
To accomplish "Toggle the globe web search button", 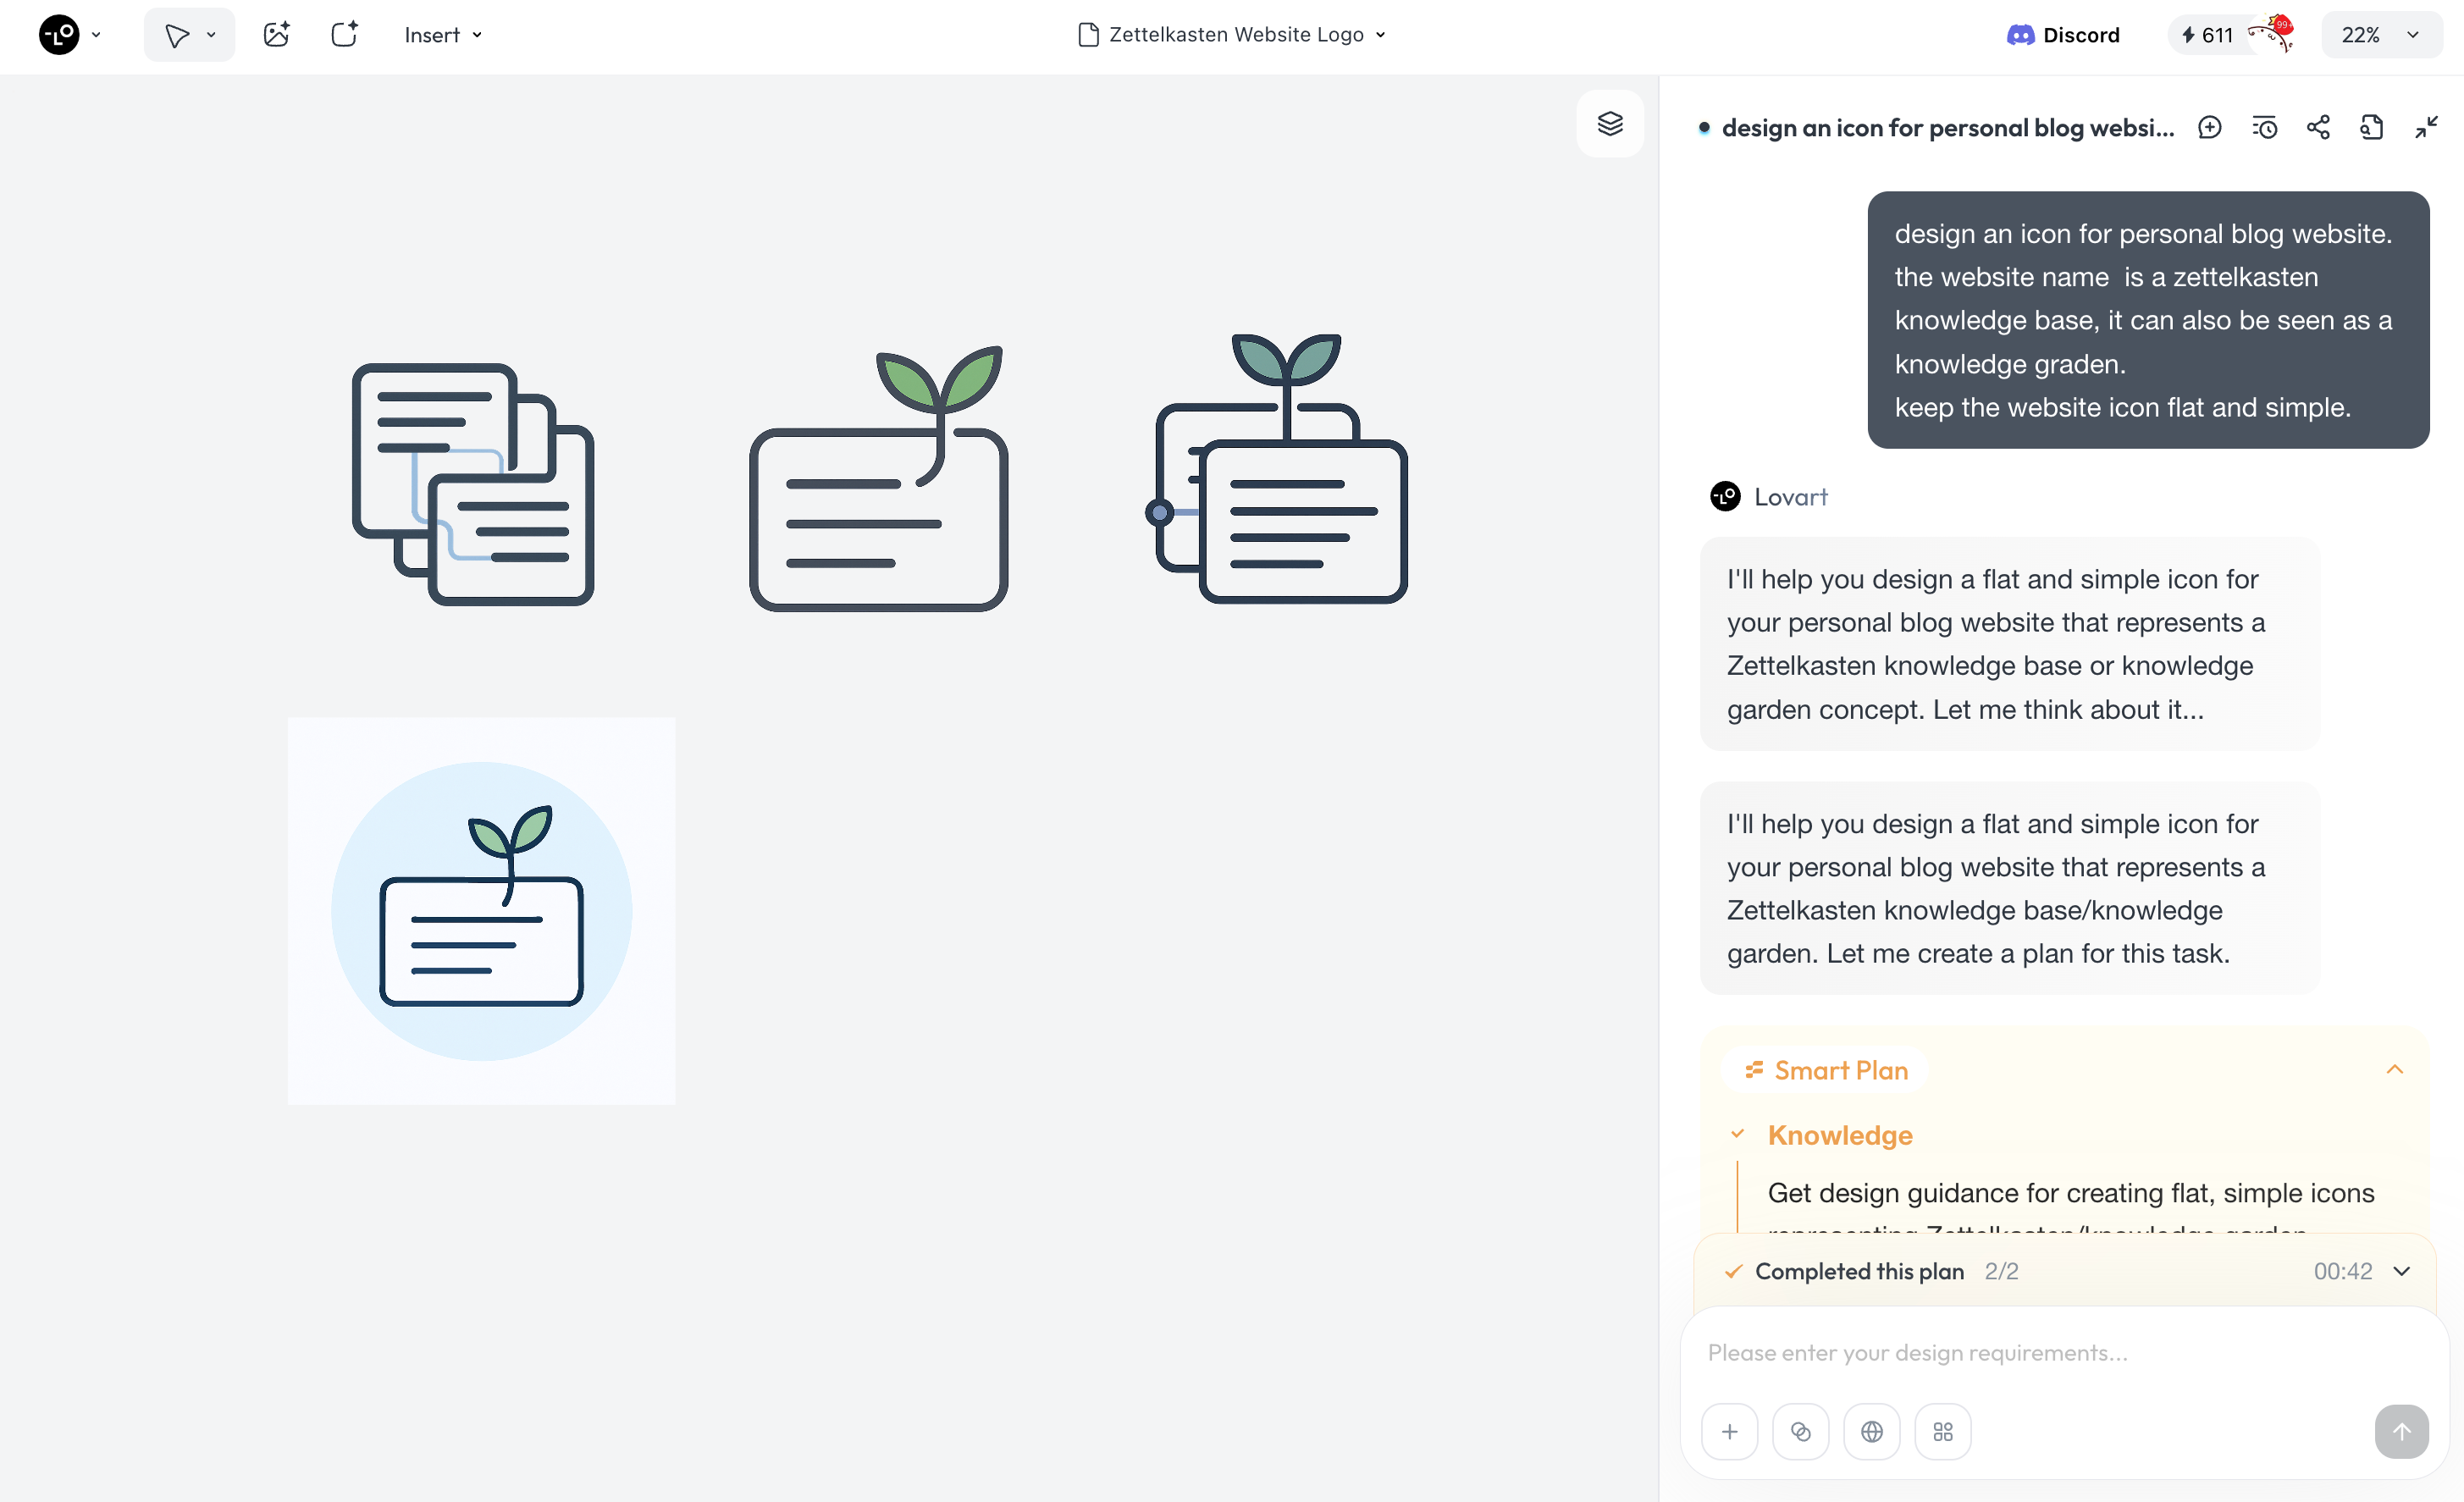I will [x=1872, y=1432].
